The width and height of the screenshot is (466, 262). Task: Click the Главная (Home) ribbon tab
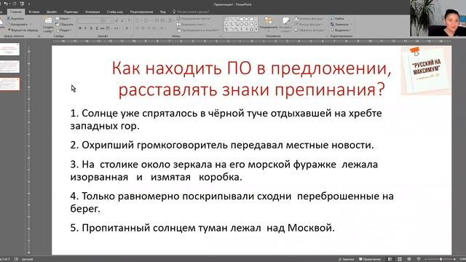click(16, 12)
